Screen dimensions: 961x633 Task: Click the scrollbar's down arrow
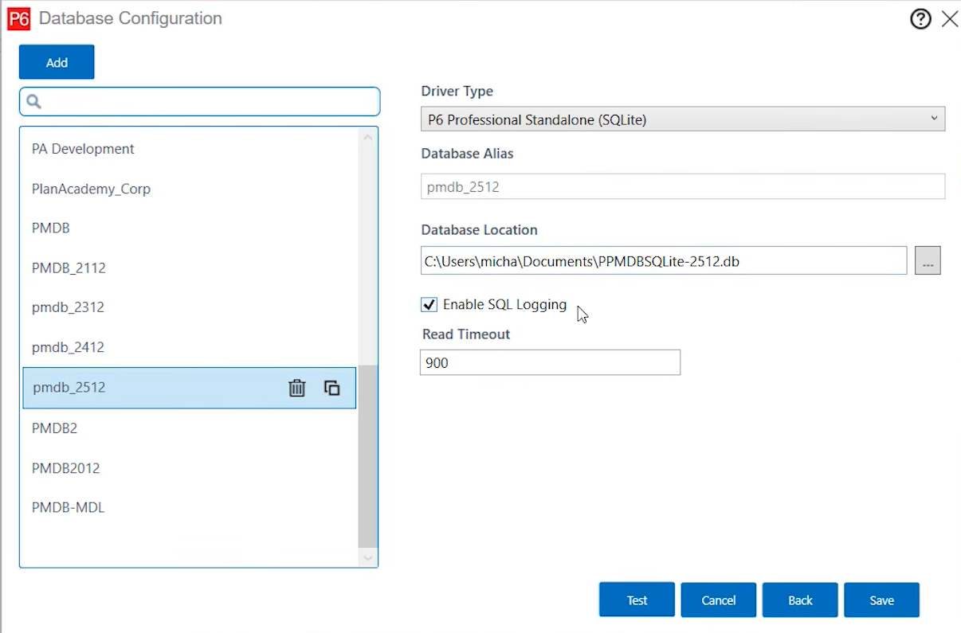click(367, 557)
